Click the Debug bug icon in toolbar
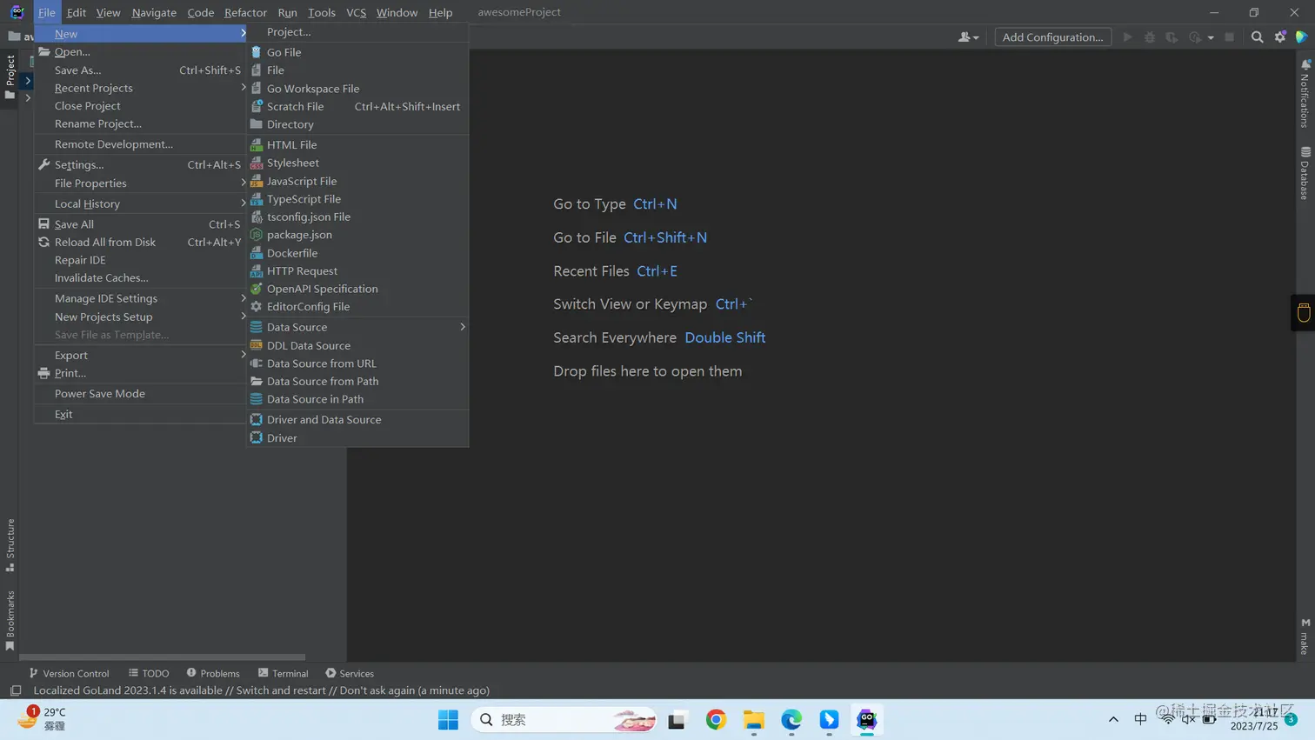Image resolution: width=1315 pixels, height=740 pixels. click(1150, 37)
